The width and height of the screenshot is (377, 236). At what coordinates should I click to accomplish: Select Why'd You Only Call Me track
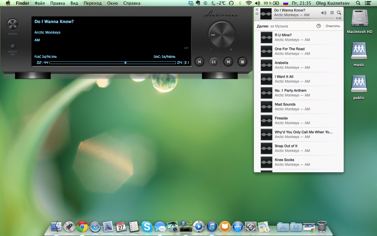298,134
